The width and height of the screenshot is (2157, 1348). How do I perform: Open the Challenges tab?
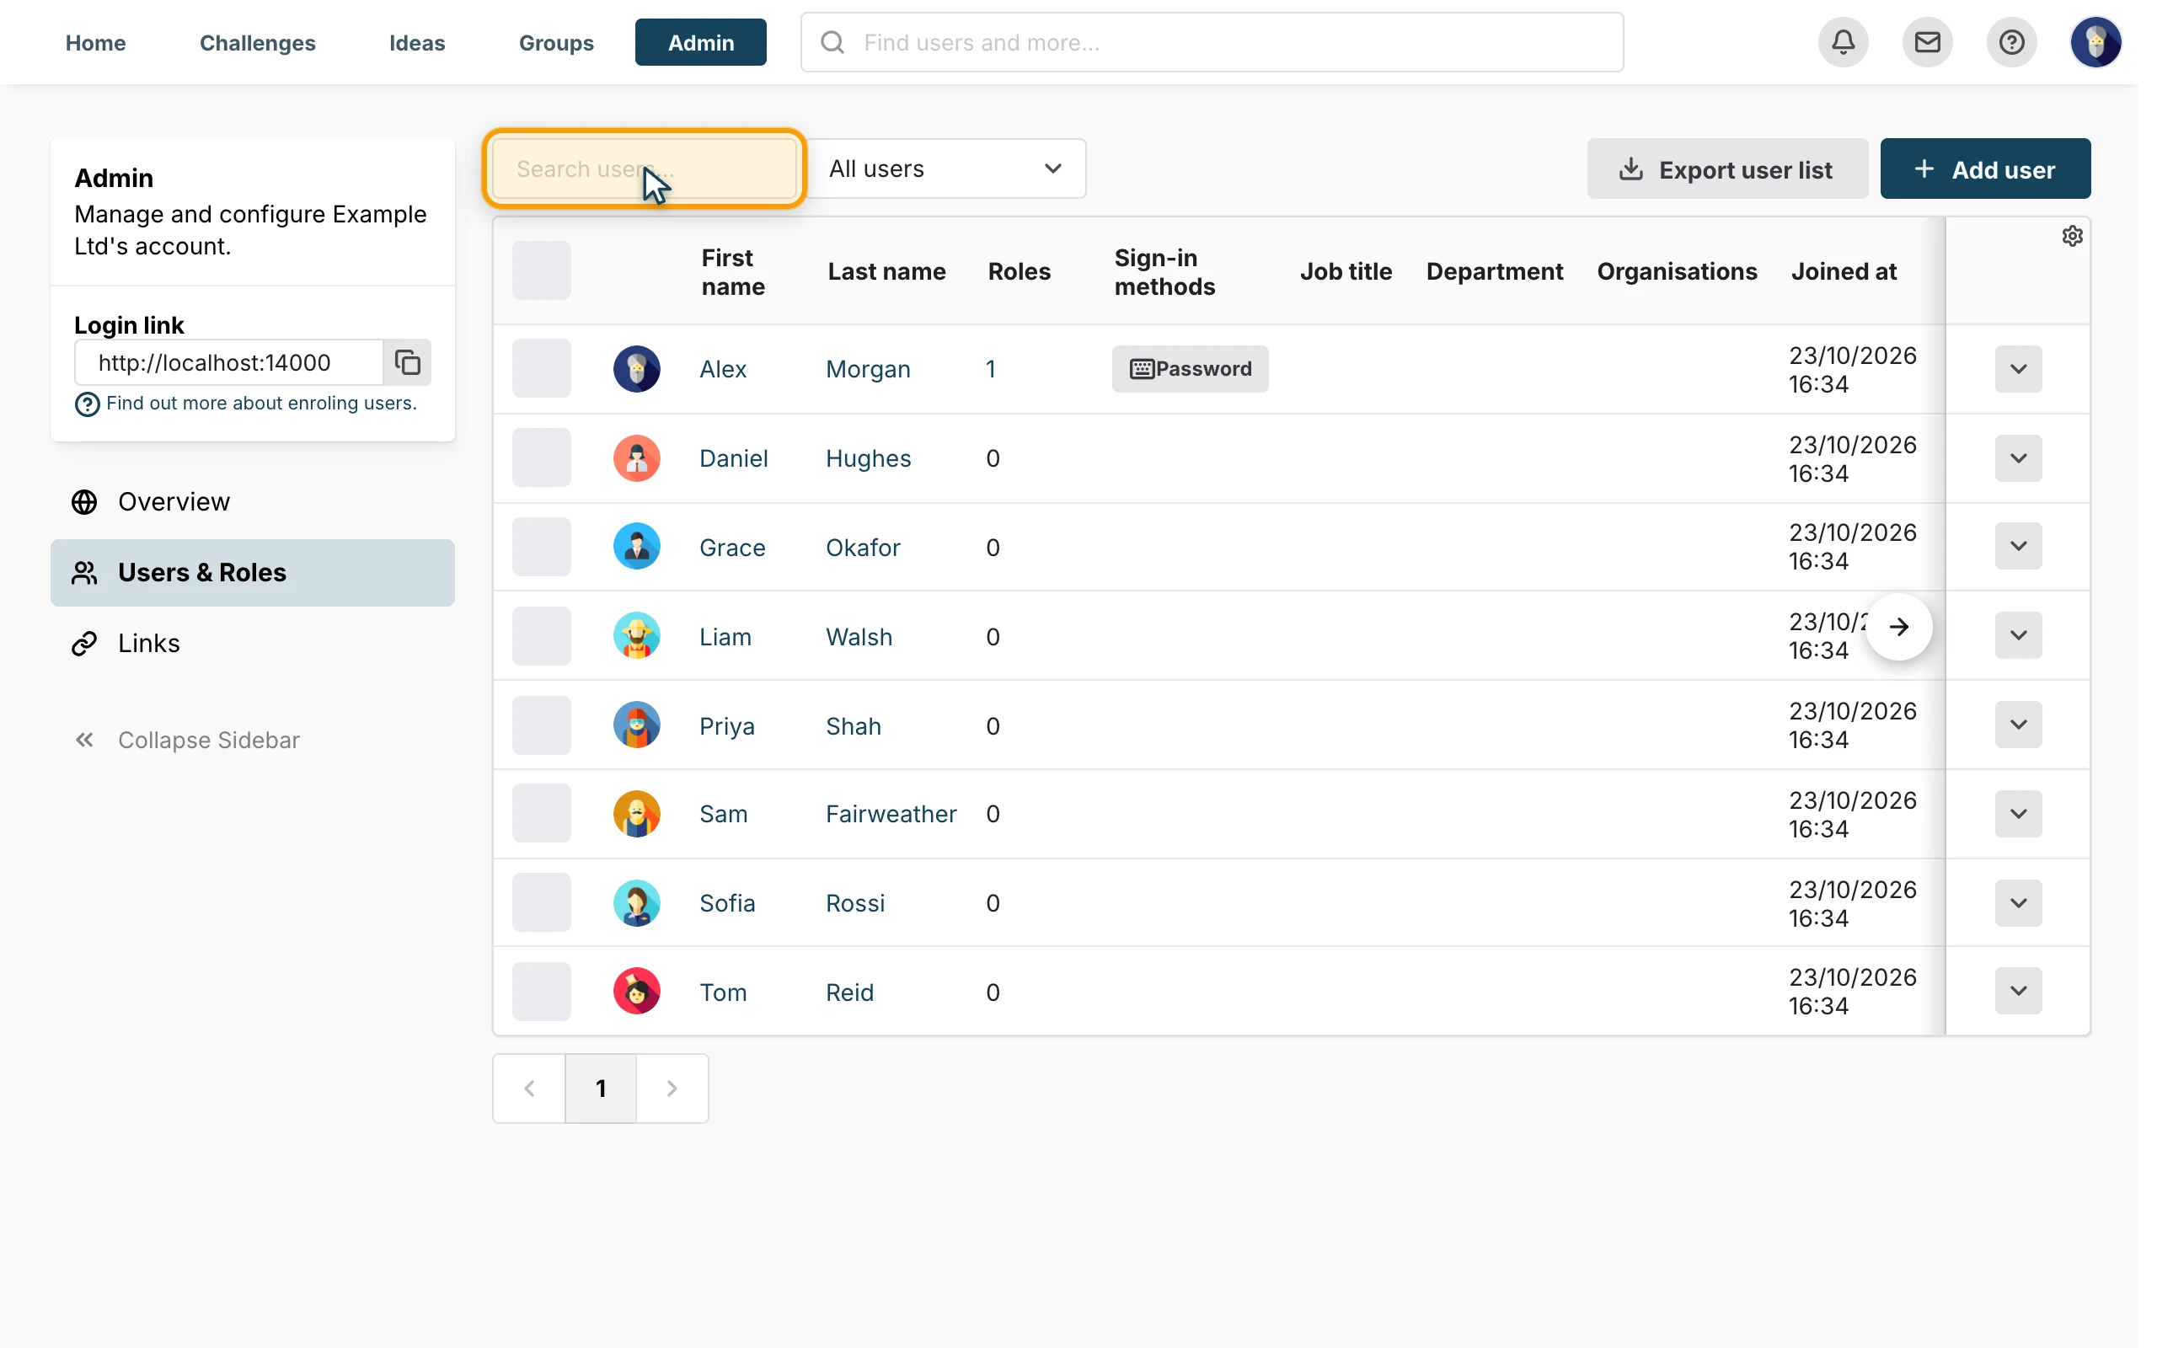coord(258,43)
